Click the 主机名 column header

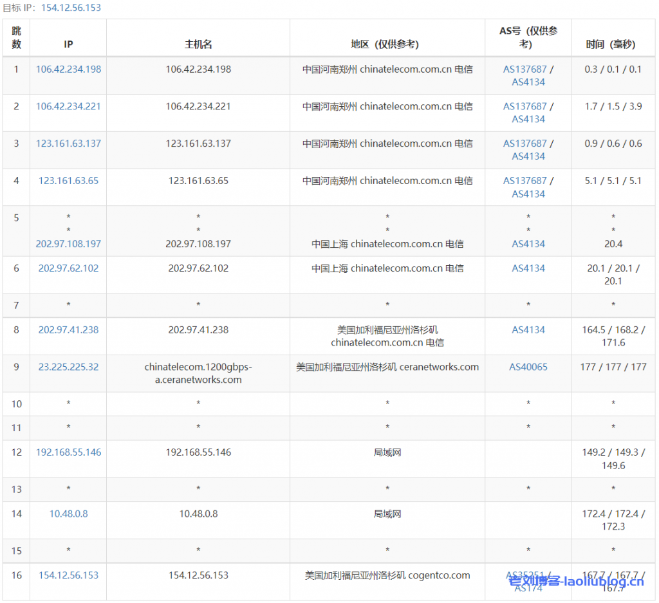198,44
